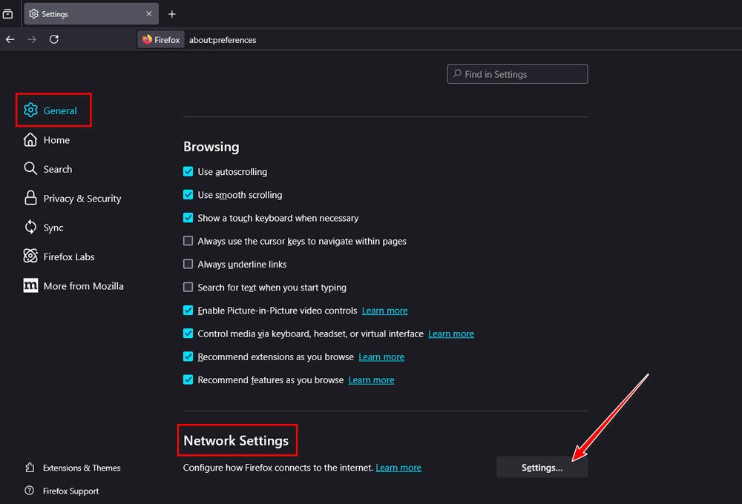The image size is (742, 504).
Task: Enable Always underline links
Action: point(188,265)
